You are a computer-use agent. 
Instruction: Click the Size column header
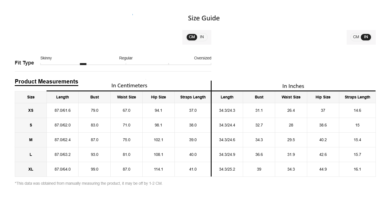point(31,97)
